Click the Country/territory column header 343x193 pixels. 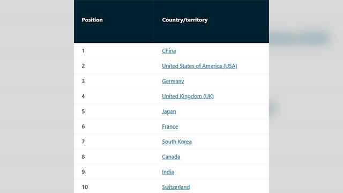click(x=184, y=20)
